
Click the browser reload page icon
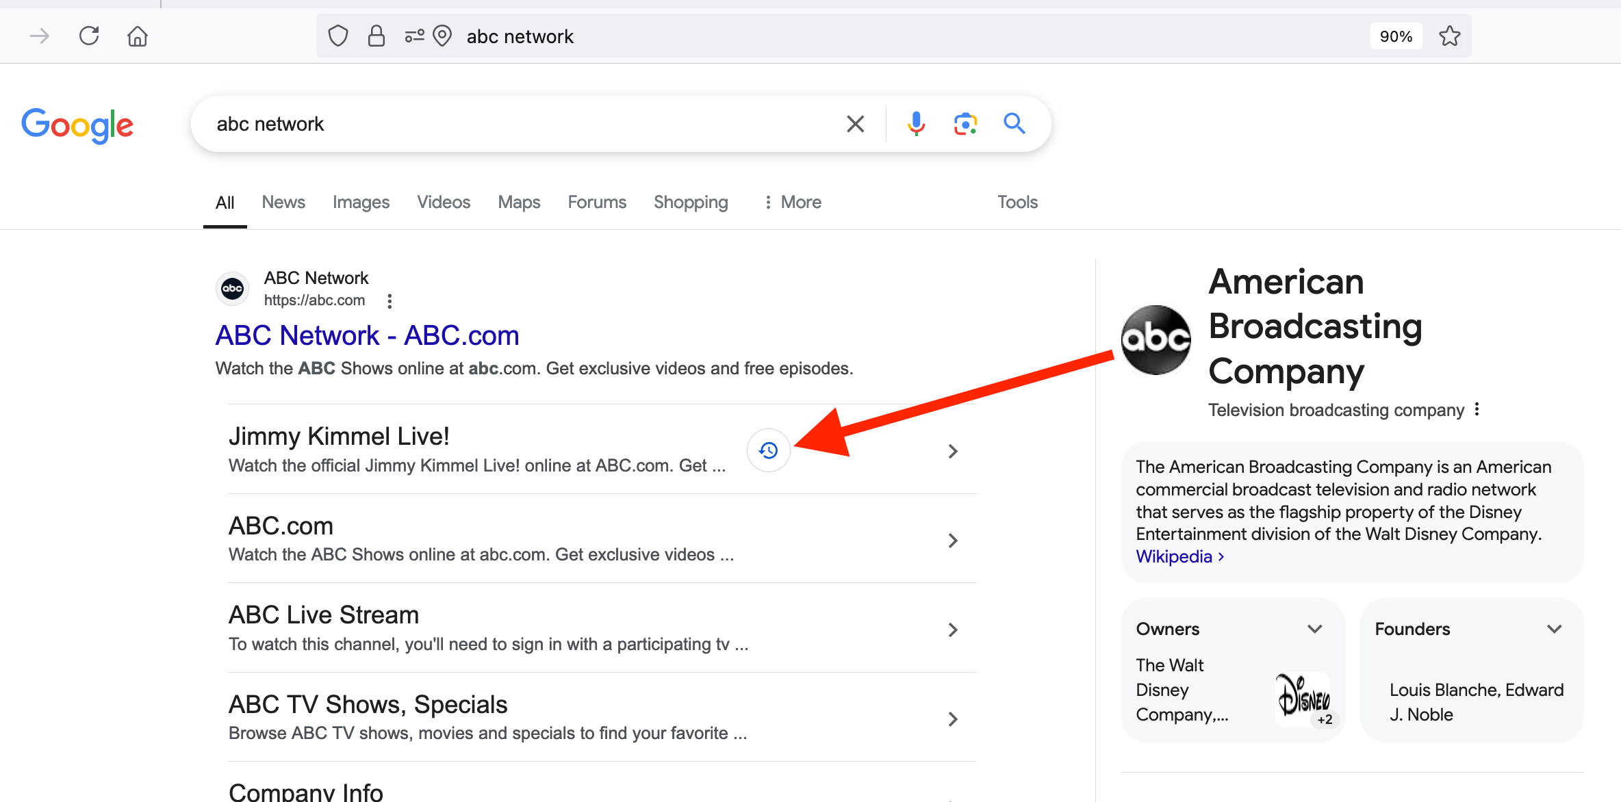coord(89,36)
